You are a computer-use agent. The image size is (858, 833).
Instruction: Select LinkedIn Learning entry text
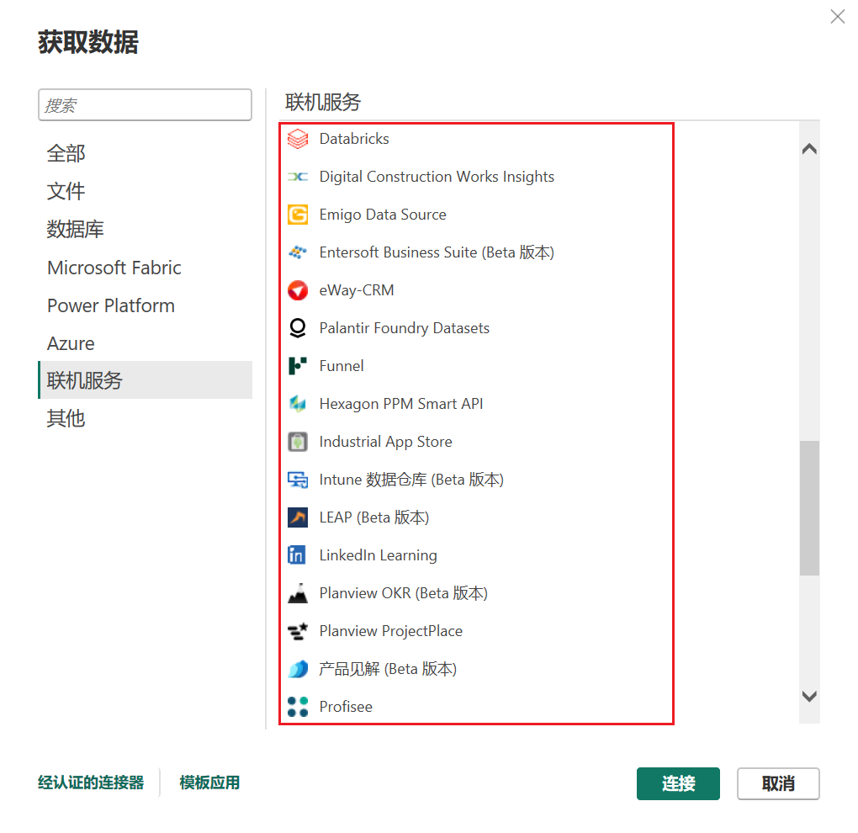(379, 555)
